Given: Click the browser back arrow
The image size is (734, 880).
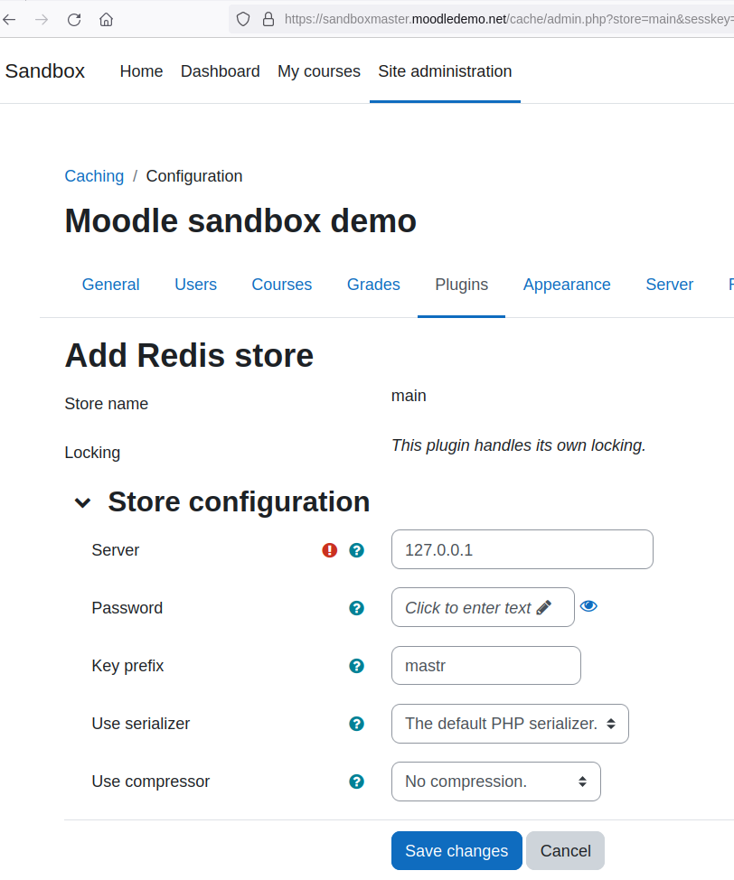Looking at the screenshot, I should coord(9,20).
